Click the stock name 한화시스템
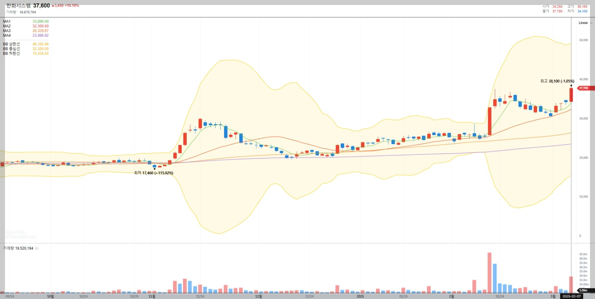 [18, 6]
